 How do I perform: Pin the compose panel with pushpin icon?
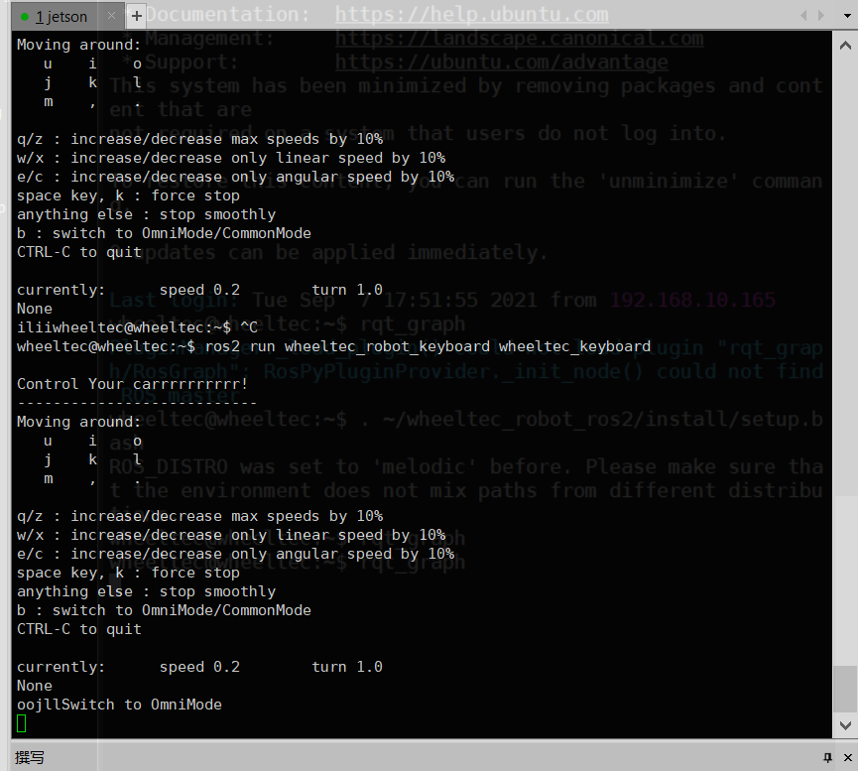pyautogui.click(x=827, y=757)
